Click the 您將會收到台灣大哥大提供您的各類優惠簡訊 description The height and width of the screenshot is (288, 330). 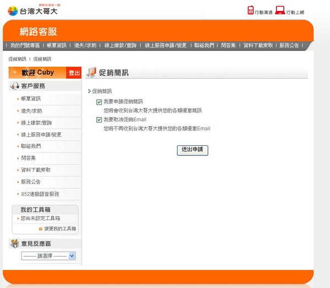[153, 110]
